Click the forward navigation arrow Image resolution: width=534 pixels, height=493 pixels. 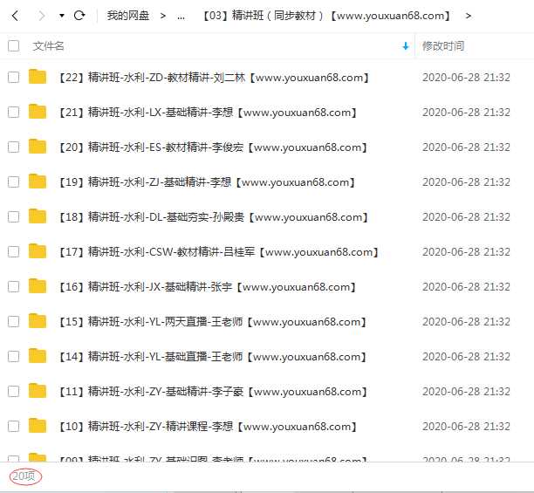tap(42, 16)
